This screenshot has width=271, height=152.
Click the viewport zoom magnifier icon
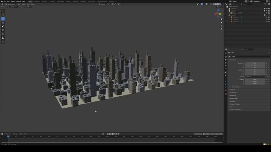221,19
